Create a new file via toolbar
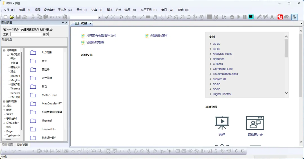The width and height of the screenshot is (304, 159). click(5, 17)
